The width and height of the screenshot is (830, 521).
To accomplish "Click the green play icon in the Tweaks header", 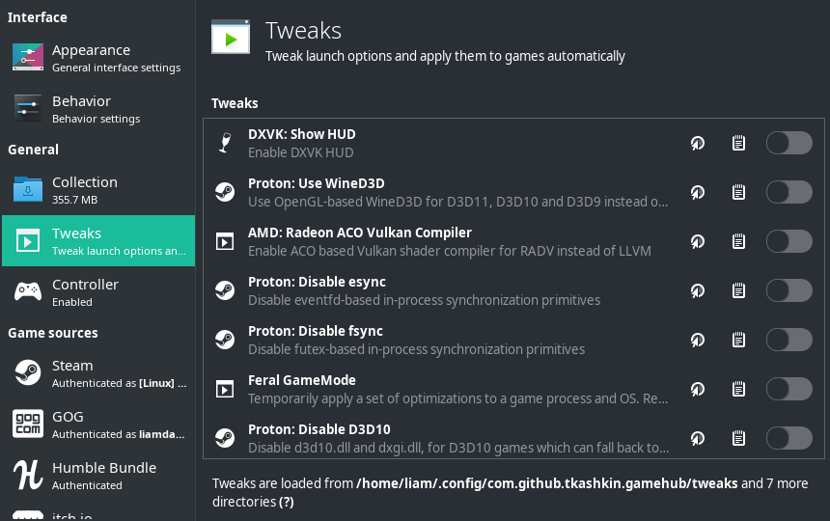I will pos(231,40).
